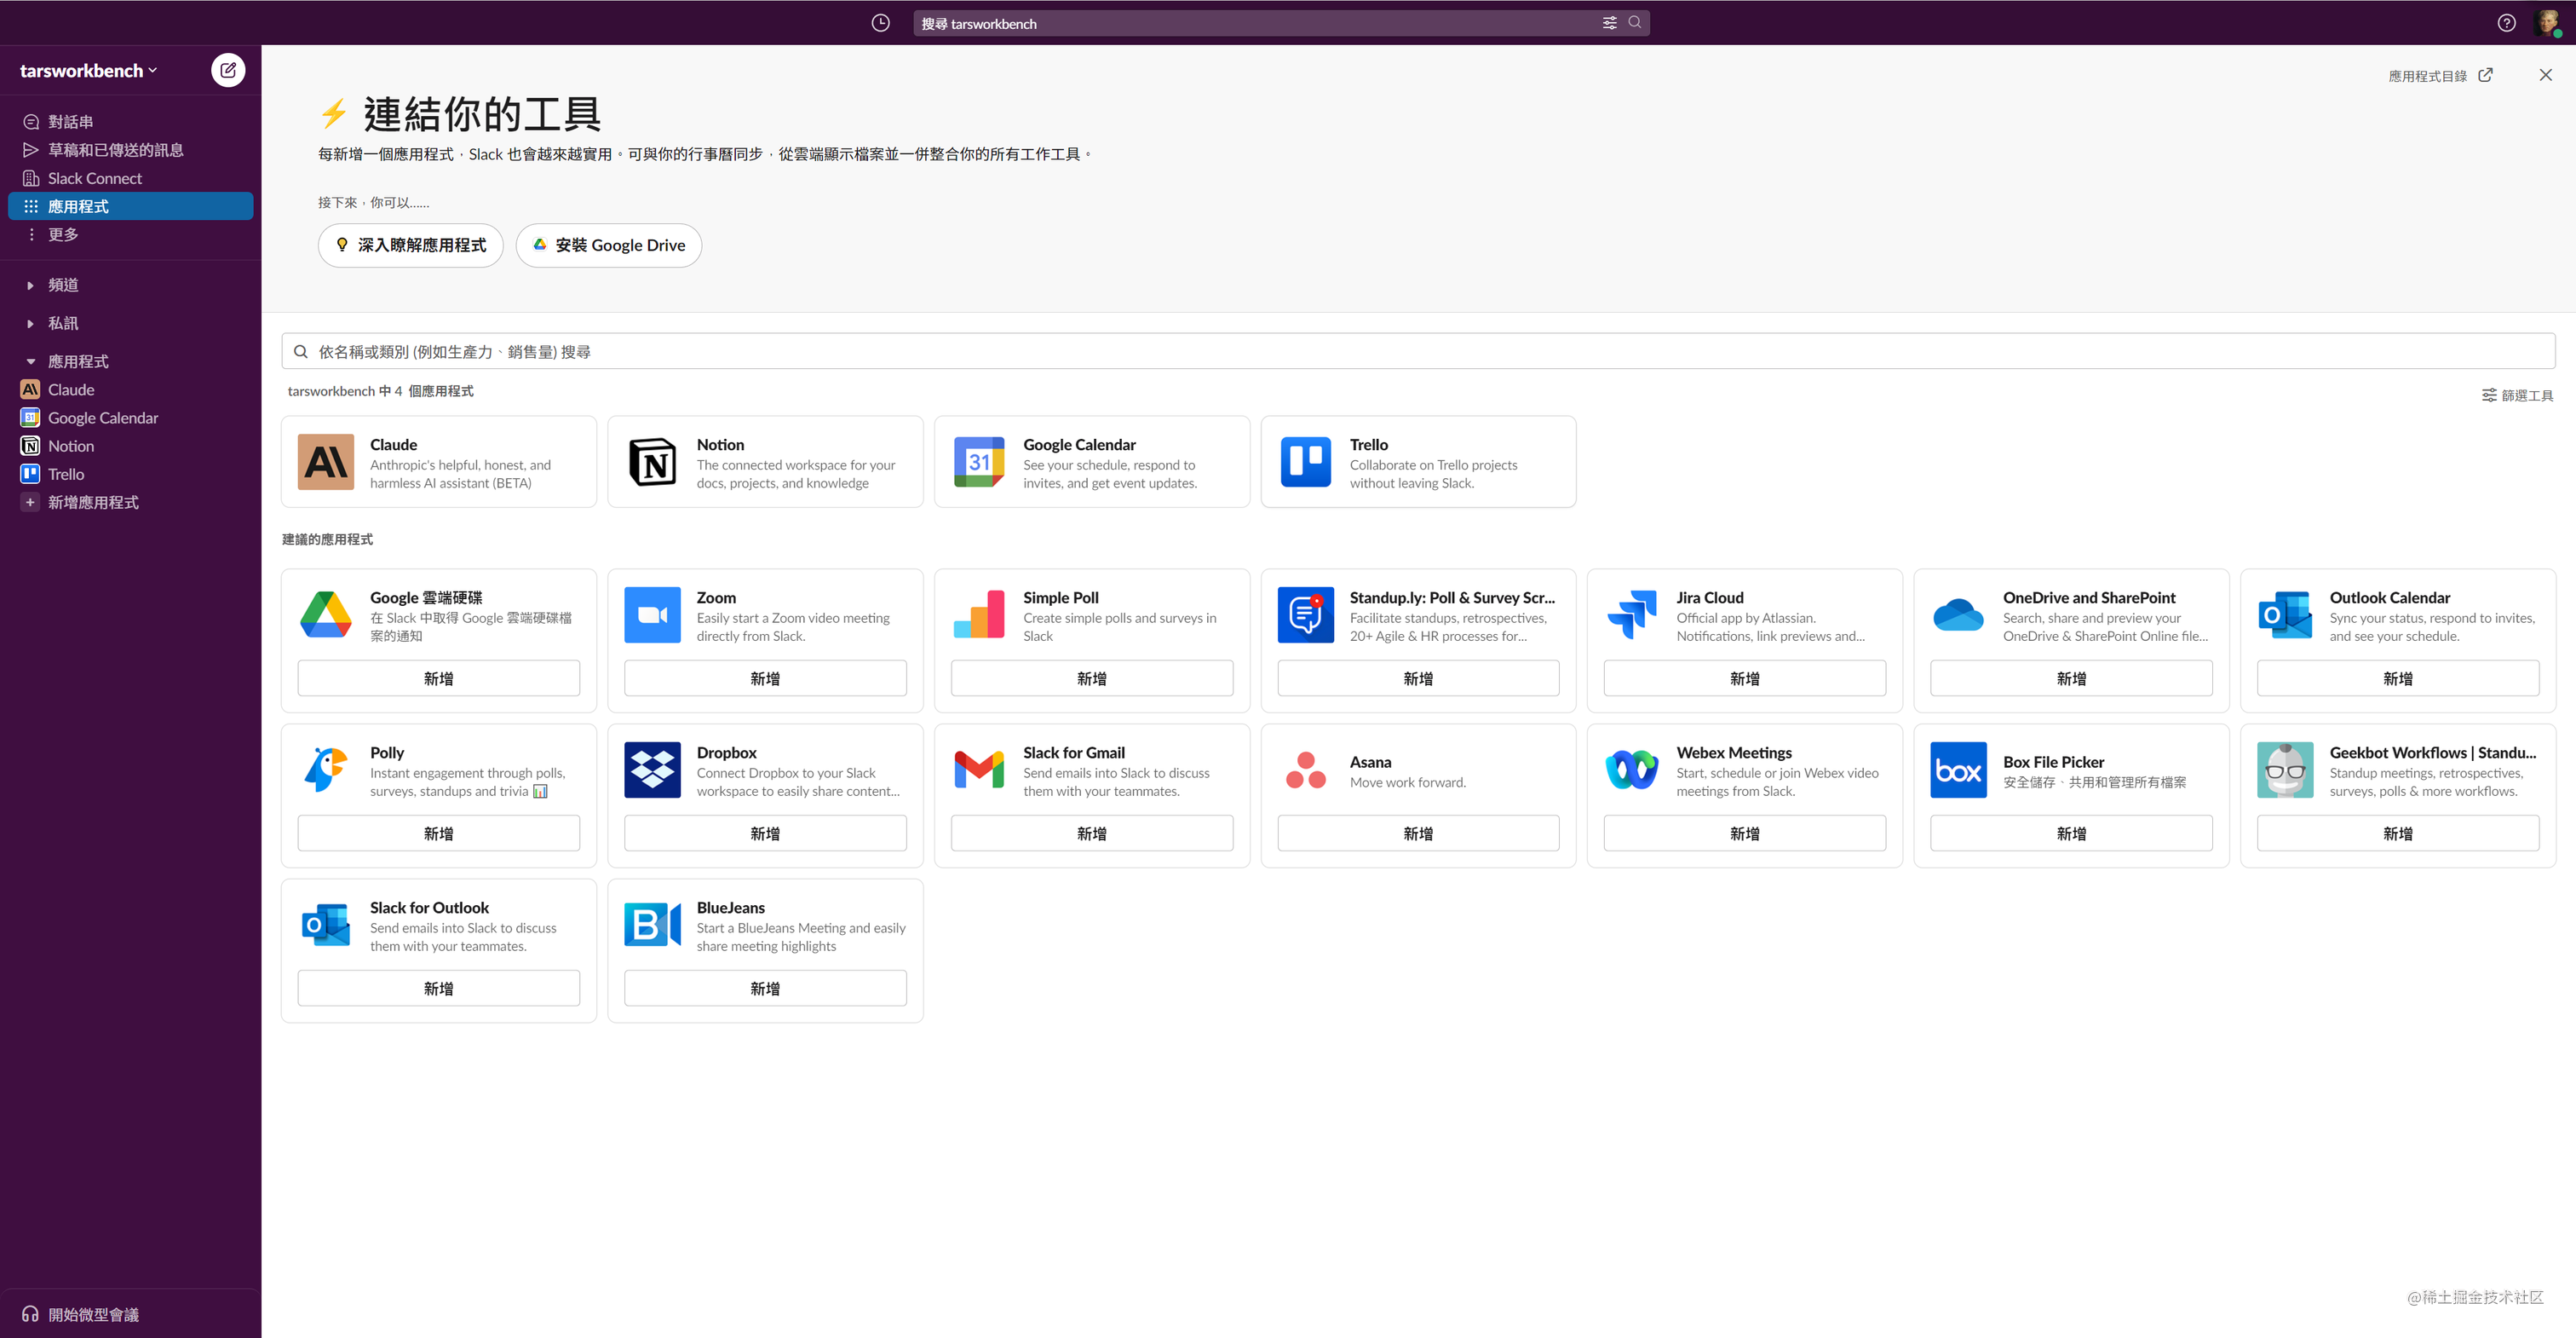Click the plus icon beside 新增應用程式
The image size is (2576, 1338).
click(30, 502)
